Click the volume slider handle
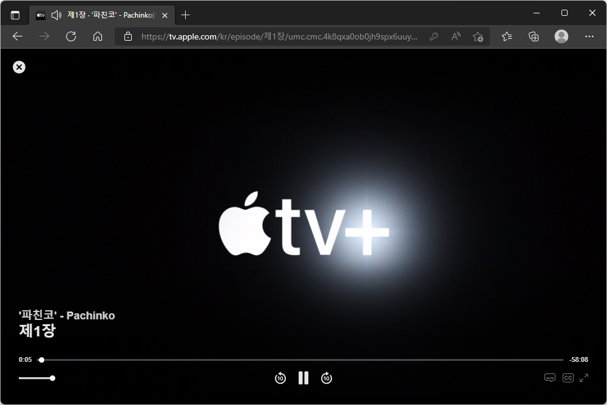 (x=52, y=378)
